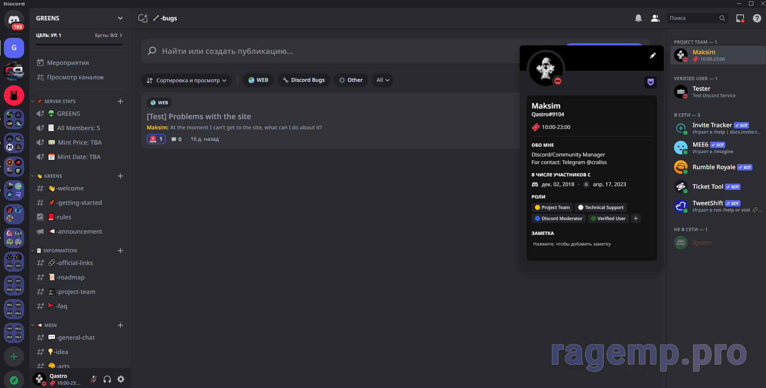Open notification settings bell icon
The image size is (766, 388).
[x=638, y=18]
